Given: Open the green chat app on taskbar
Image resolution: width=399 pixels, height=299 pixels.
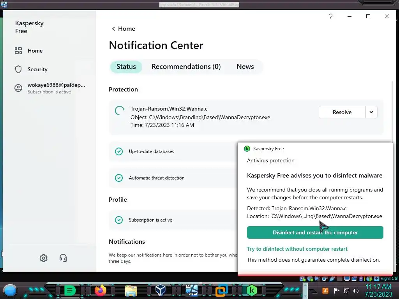Looking at the screenshot, I should 70,290.
